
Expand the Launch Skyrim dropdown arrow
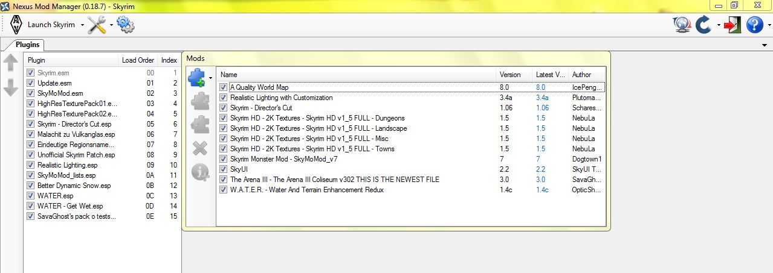(82, 25)
